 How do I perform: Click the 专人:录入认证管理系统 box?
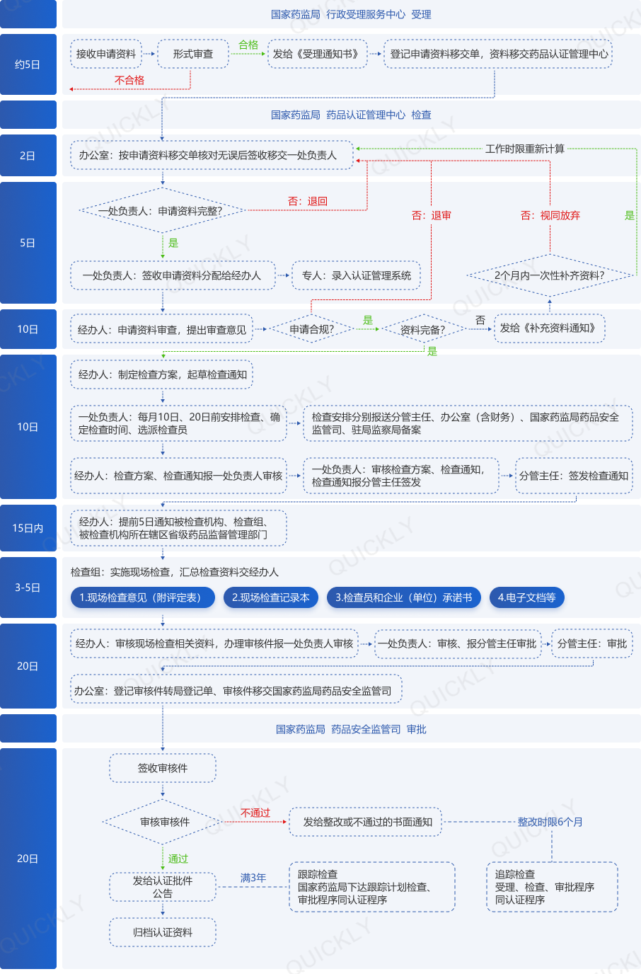[x=357, y=275]
